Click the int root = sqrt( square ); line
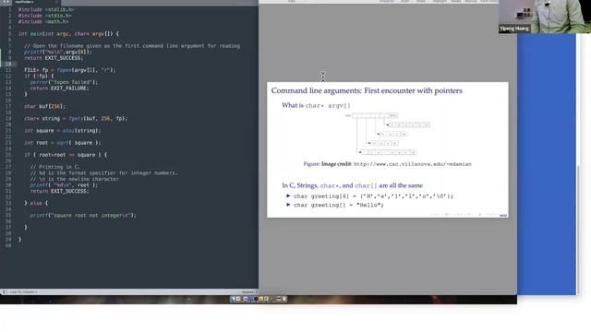The image size is (591, 332). tap(63, 143)
